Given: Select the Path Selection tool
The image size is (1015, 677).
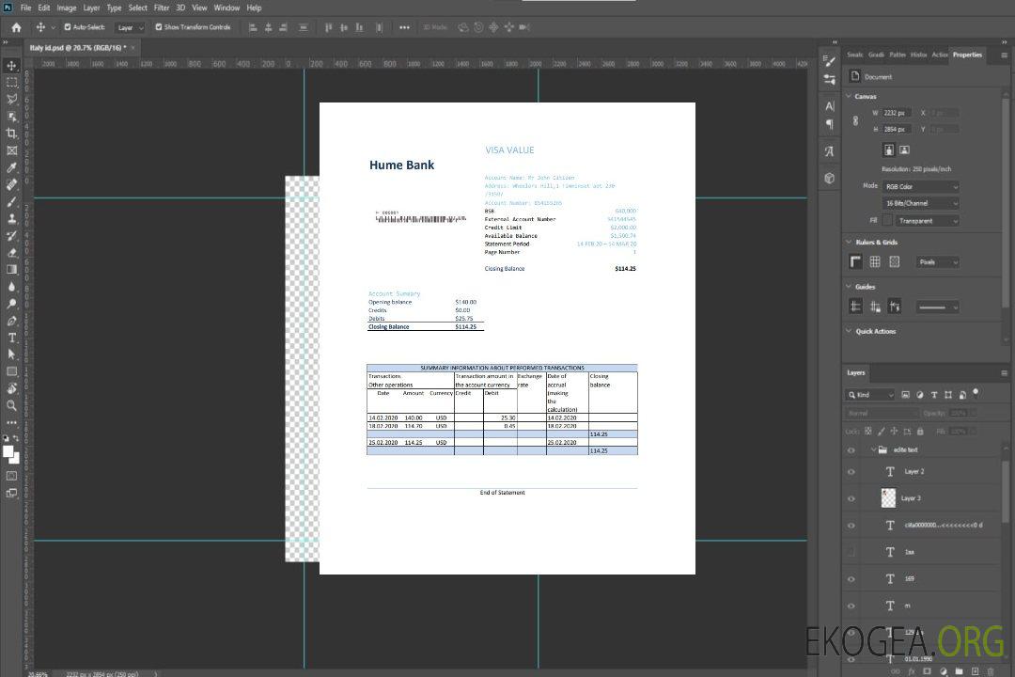Looking at the screenshot, I should (11, 354).
